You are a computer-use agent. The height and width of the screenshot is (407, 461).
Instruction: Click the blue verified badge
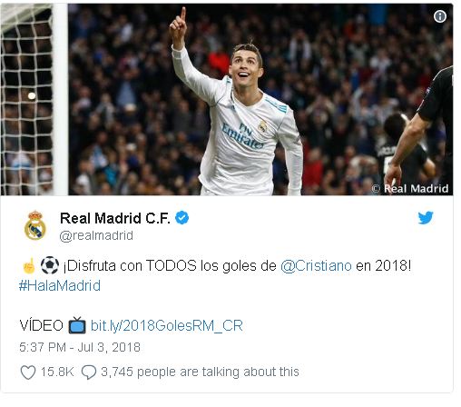pos(182,218)
